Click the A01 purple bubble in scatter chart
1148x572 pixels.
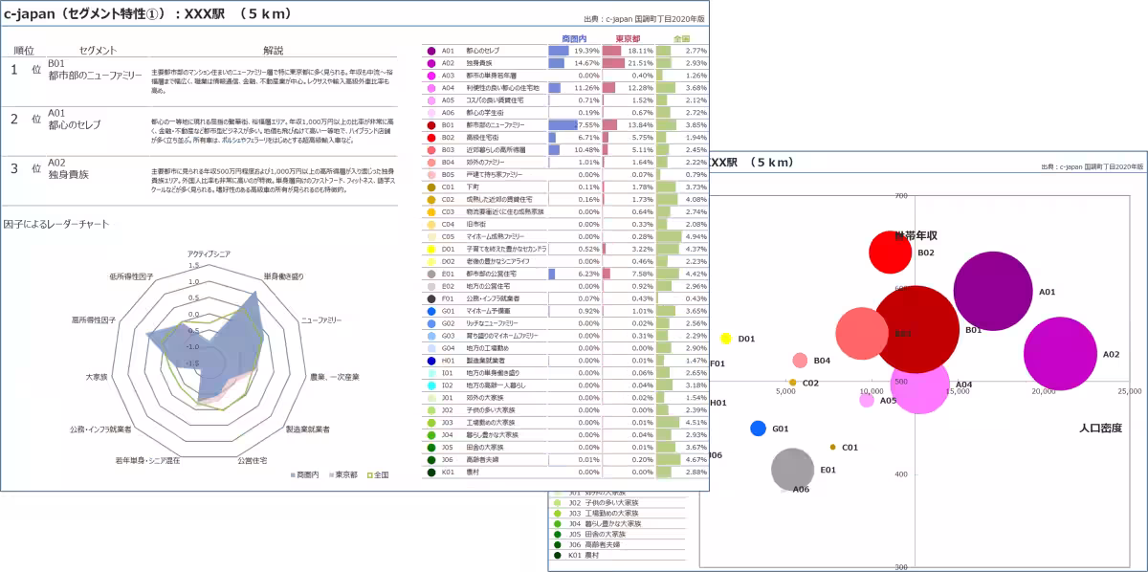pos(993,291)
